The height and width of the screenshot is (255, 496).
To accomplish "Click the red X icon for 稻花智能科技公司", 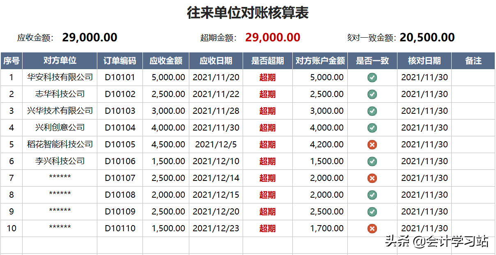I will (x=372, y=144).
